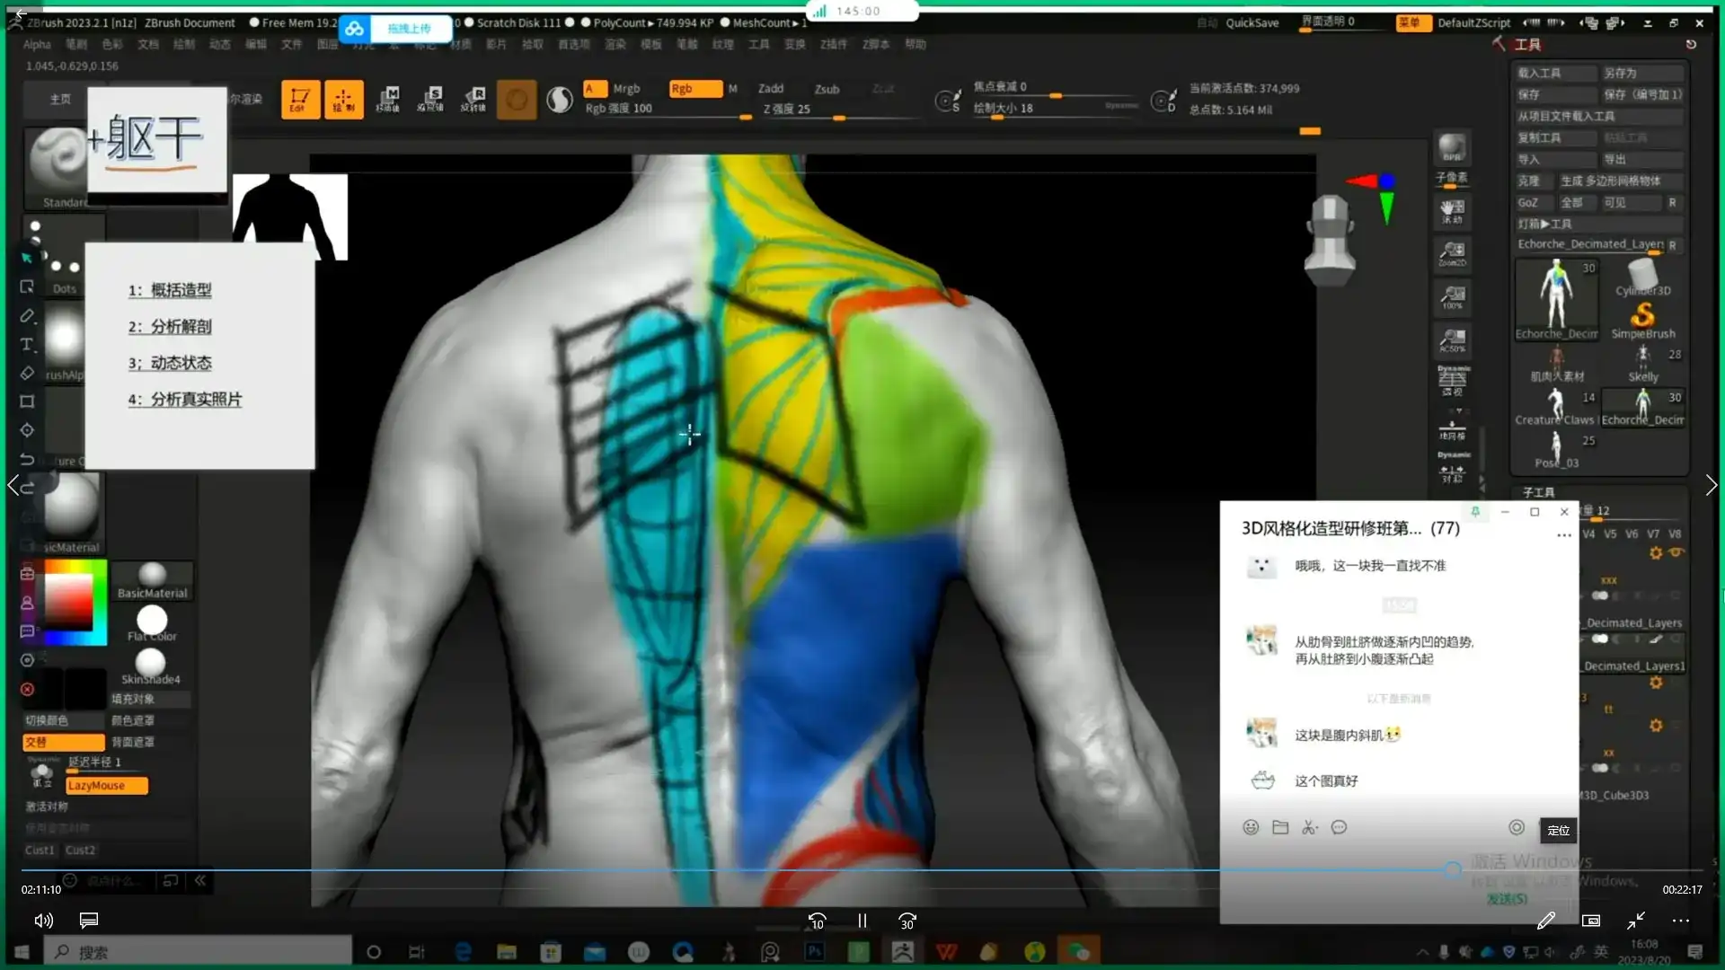1725x970 pixels.
Task: Click the Zoom2D canvas icon
Action: click(x=1452, y=253)
